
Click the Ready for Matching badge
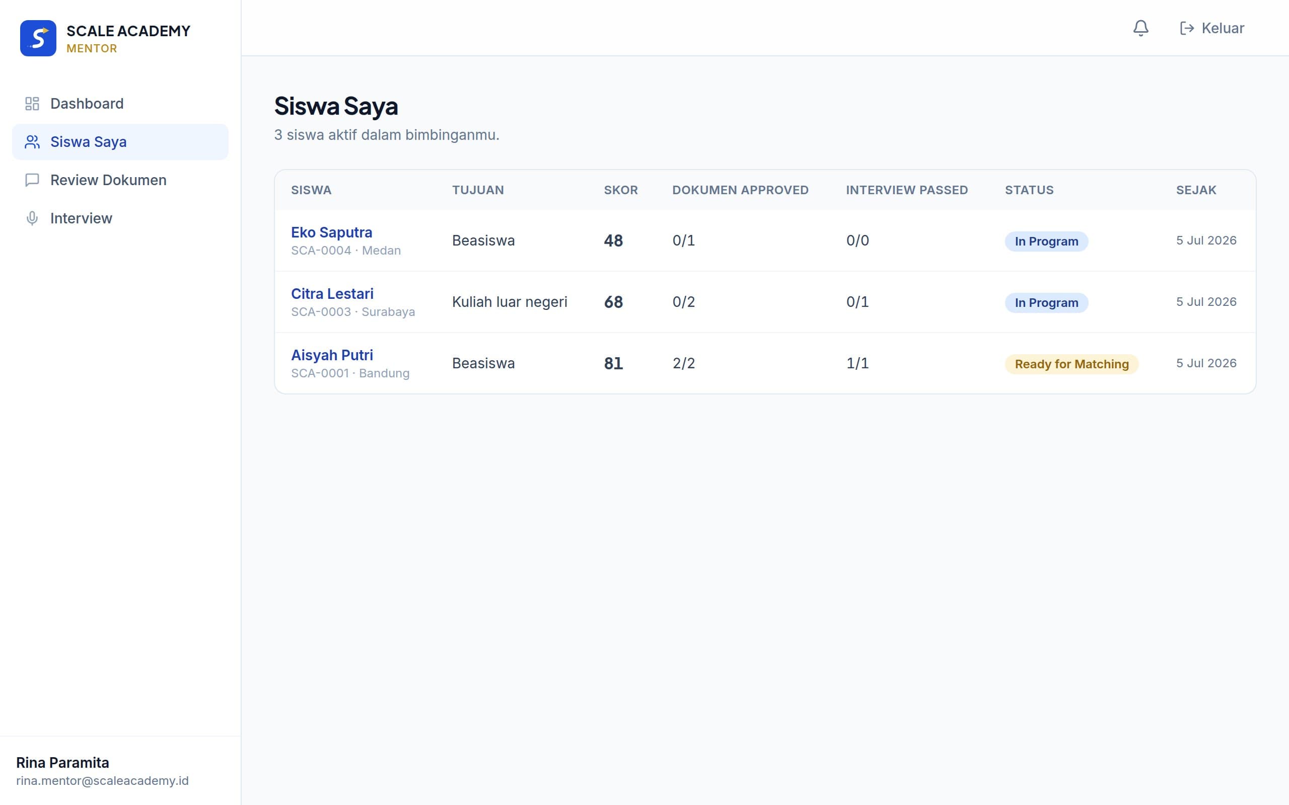(x=1071, y=364)
